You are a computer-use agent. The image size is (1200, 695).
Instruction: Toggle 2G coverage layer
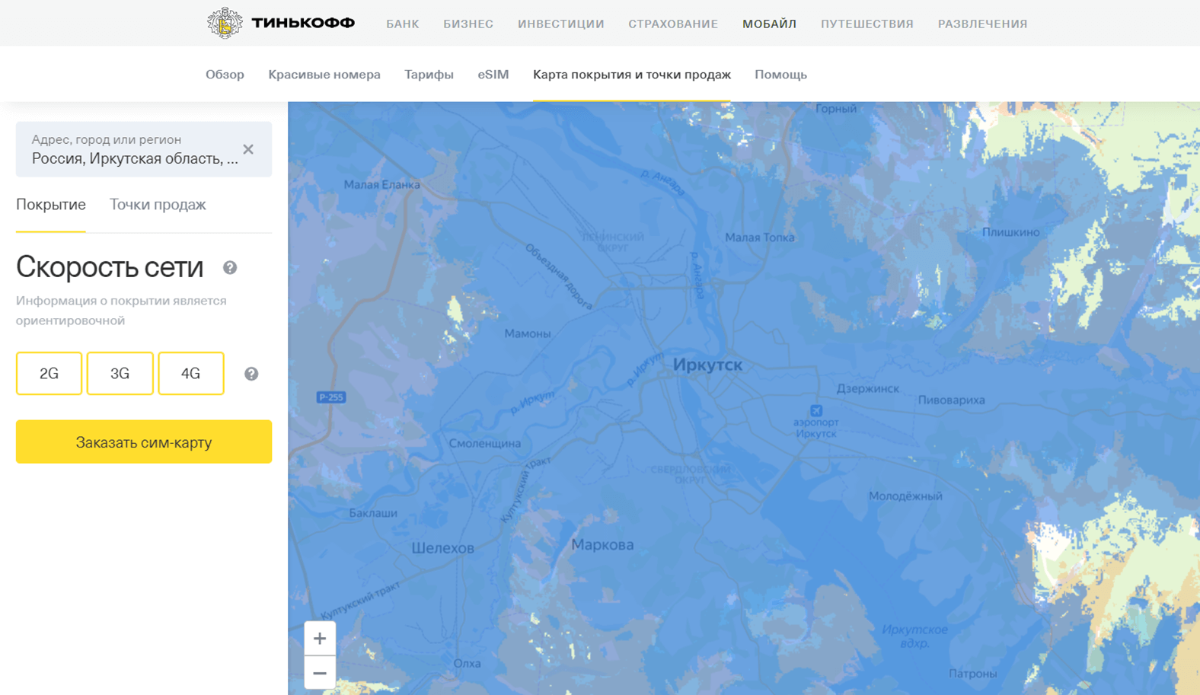click(x=49, y=373)
